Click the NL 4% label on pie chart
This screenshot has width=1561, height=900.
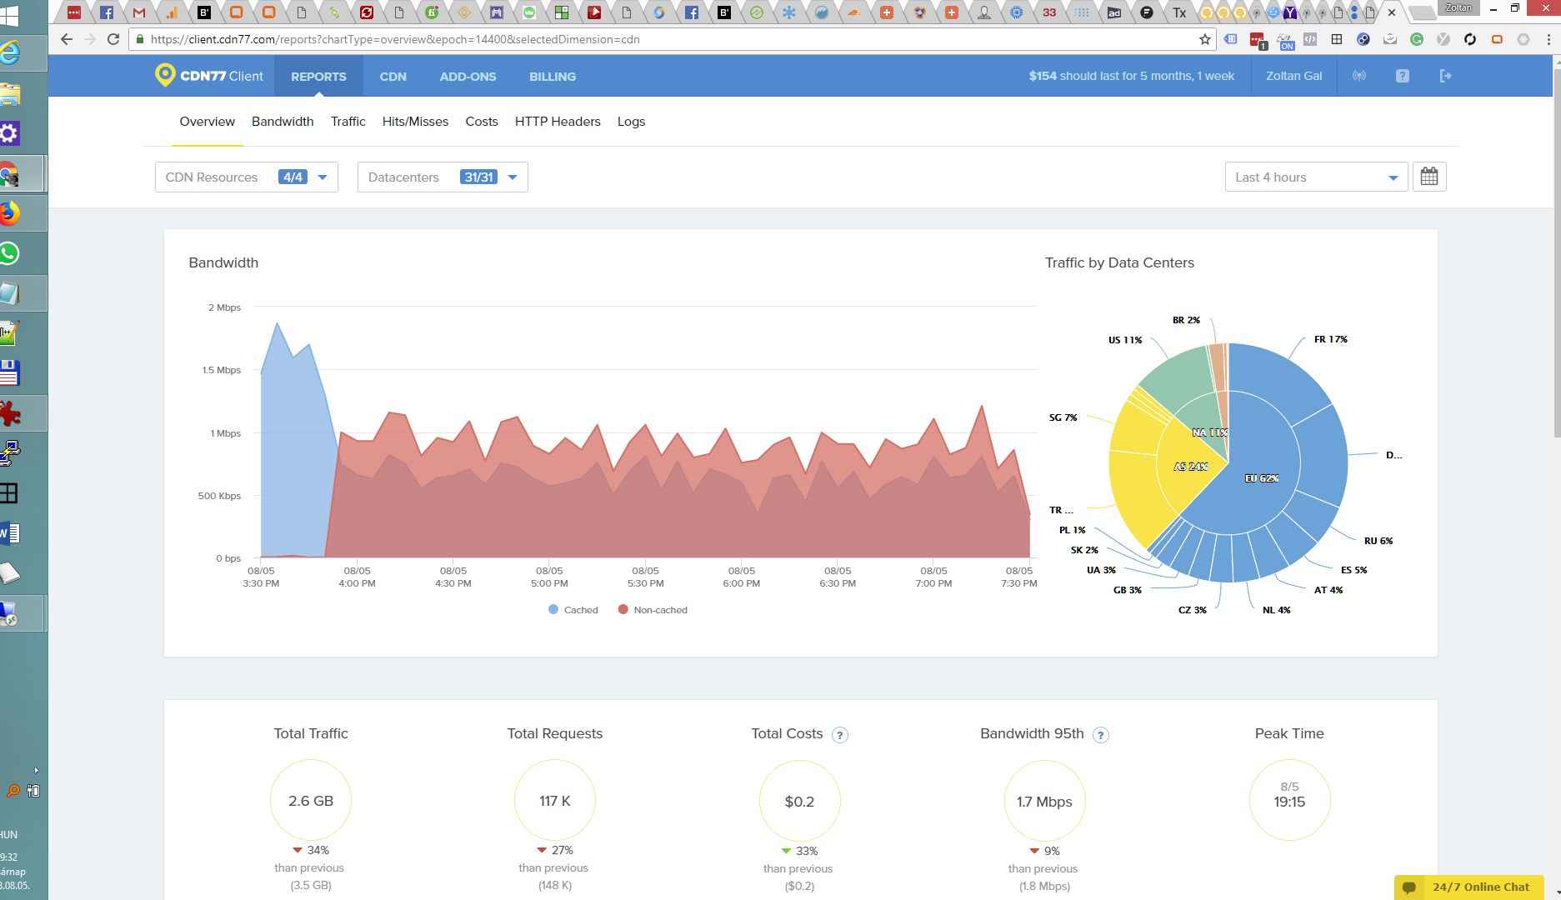coord(1276,610)
